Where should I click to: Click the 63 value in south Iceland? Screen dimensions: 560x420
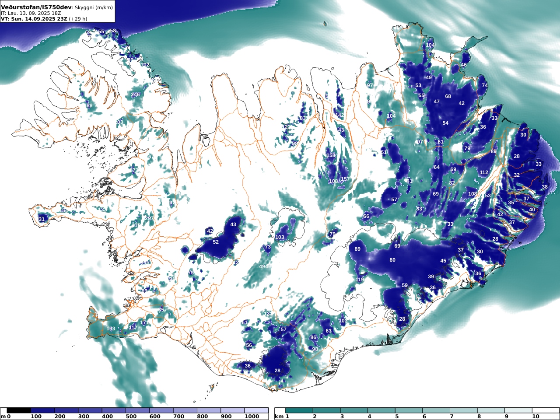point(329,331)
